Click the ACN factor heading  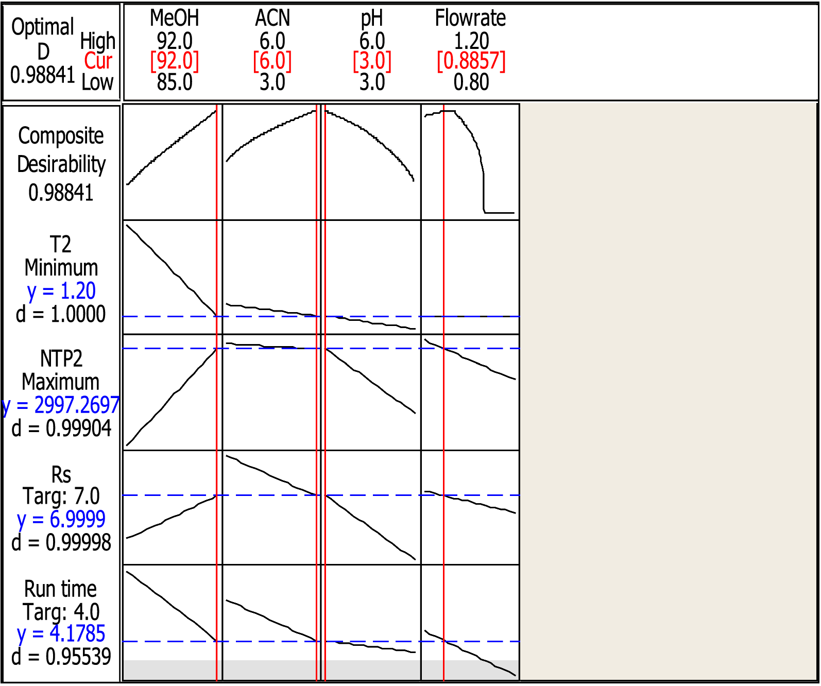272,19
